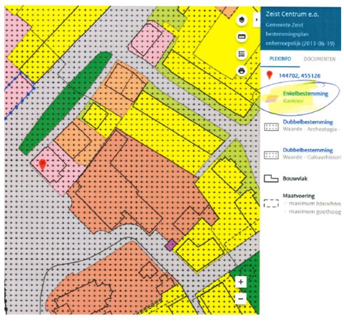The width and height of the screenshot is (344, 323).
Task: Open the legend list icon
Action: [x=242, y=53]
